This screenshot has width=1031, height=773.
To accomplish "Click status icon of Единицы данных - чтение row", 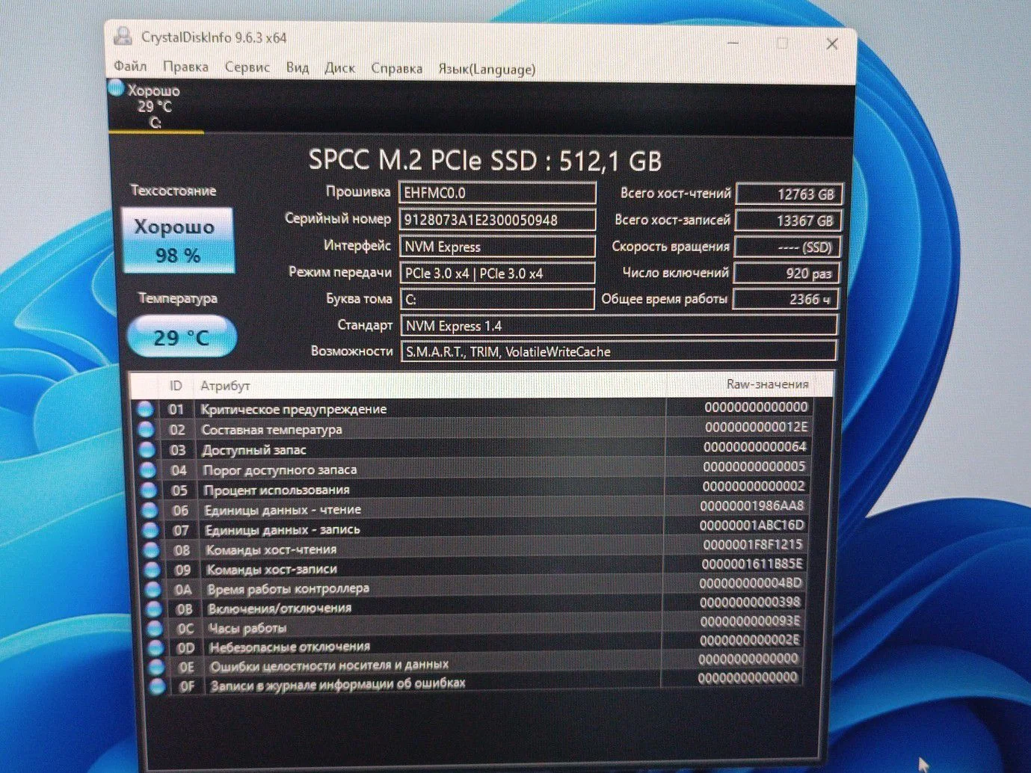I will [150, 511].
